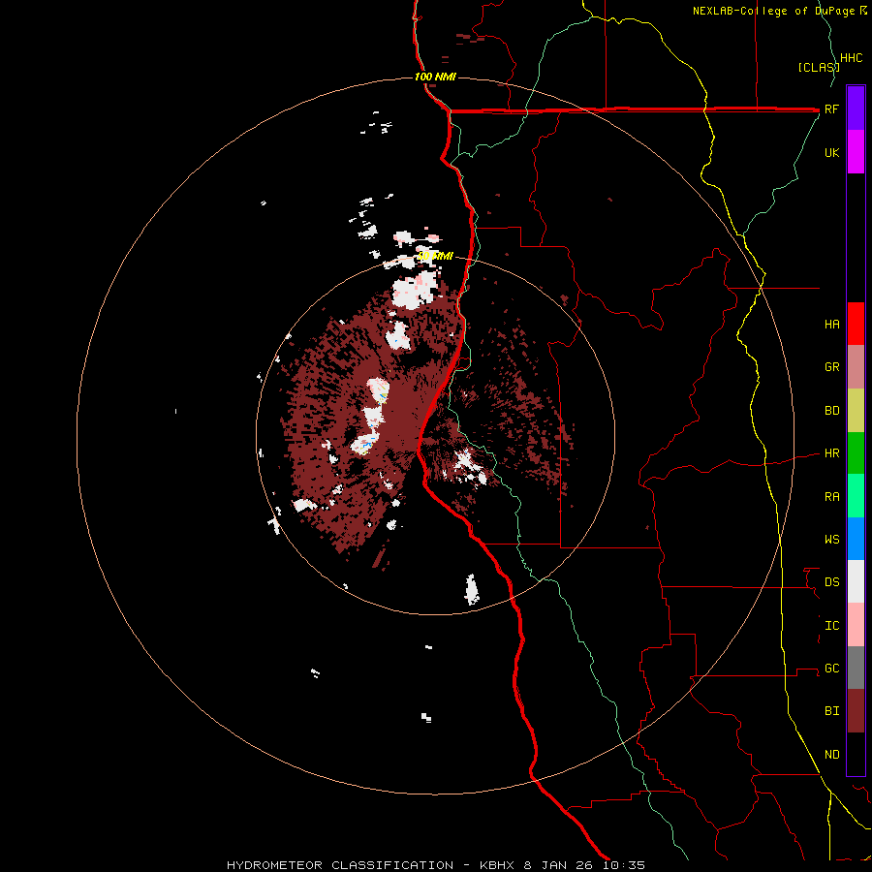This screenshot has width=872, height=872.
Task: Click the GC legend label
Action: click(831, 669)
